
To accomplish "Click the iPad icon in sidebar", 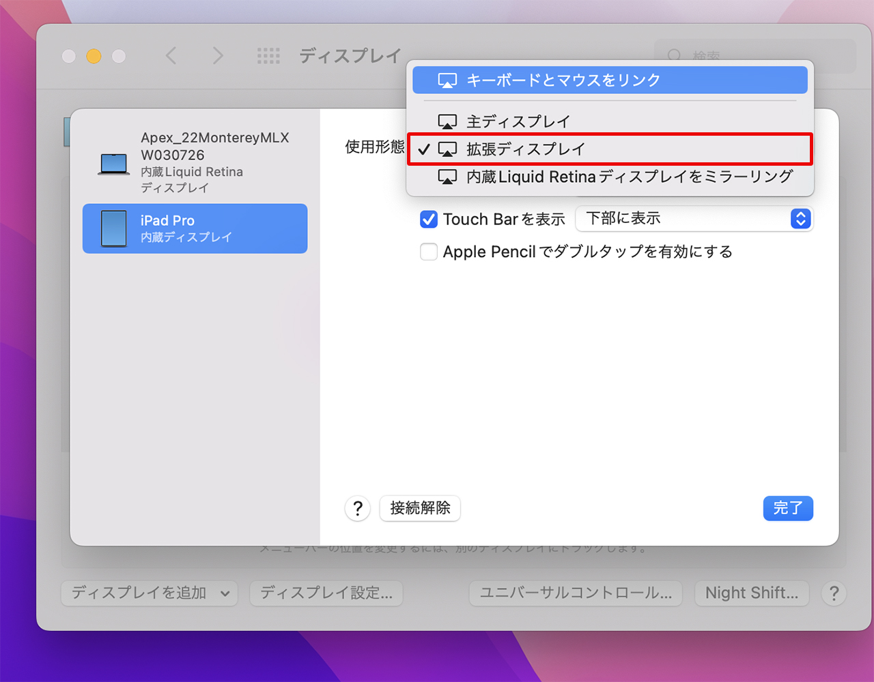I will point(113,228).
